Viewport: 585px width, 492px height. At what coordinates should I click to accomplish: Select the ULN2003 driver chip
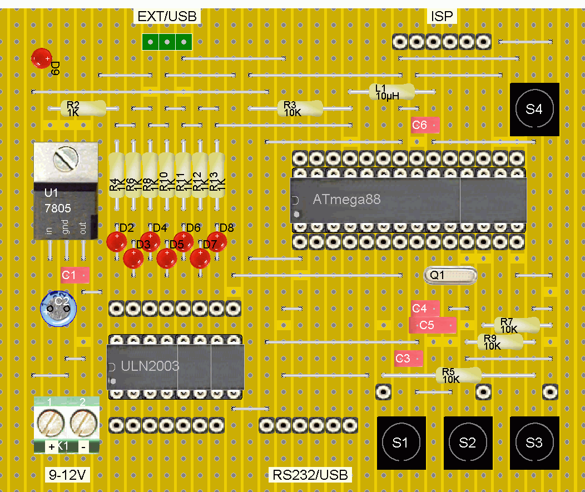pos(175,367)
